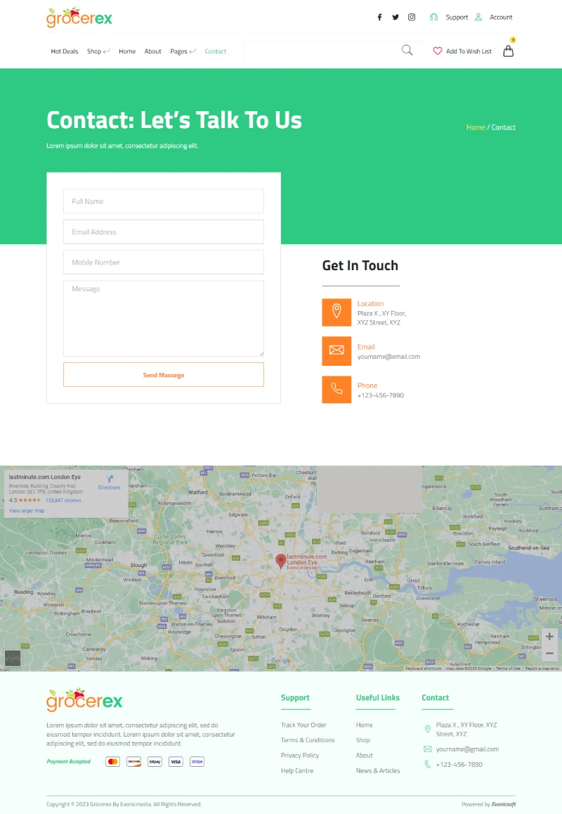Image resolution: width=562 pixels, height=814 pixels.
Task: Click the orange Email envelope icon
Action: coord(336,351)
